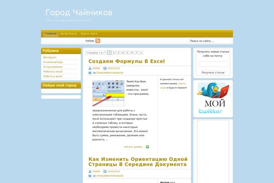274x183 pixels.
Task: Open the Excel formula screenshot thumbnail
Action: click(x=108, y=93)
